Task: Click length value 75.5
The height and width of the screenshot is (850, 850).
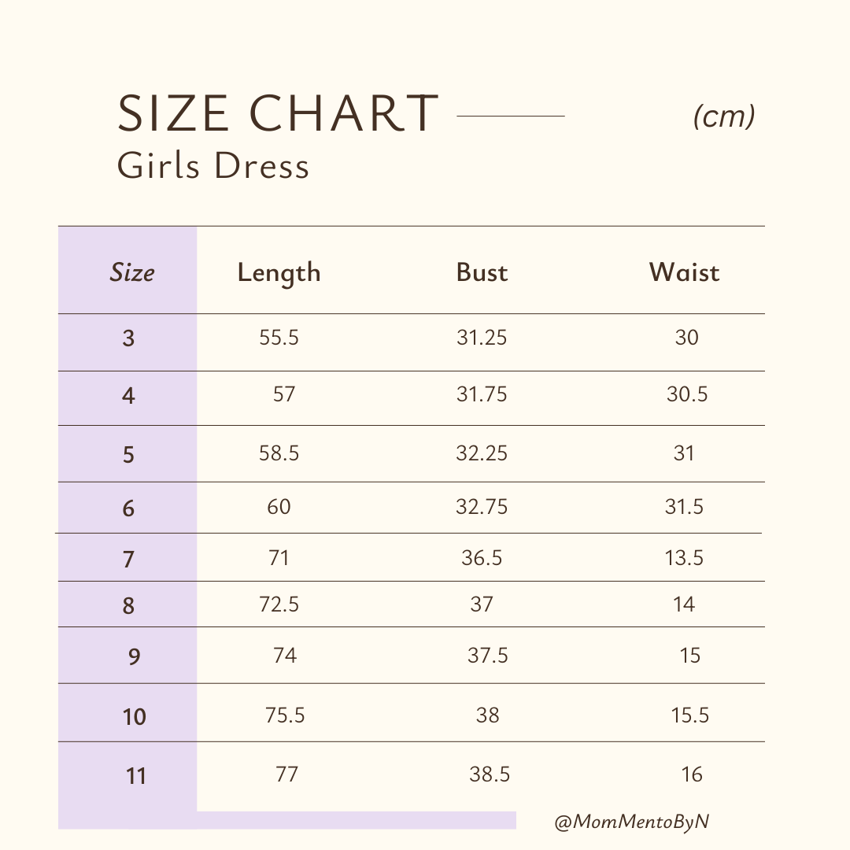Action: tap(285, 715)
